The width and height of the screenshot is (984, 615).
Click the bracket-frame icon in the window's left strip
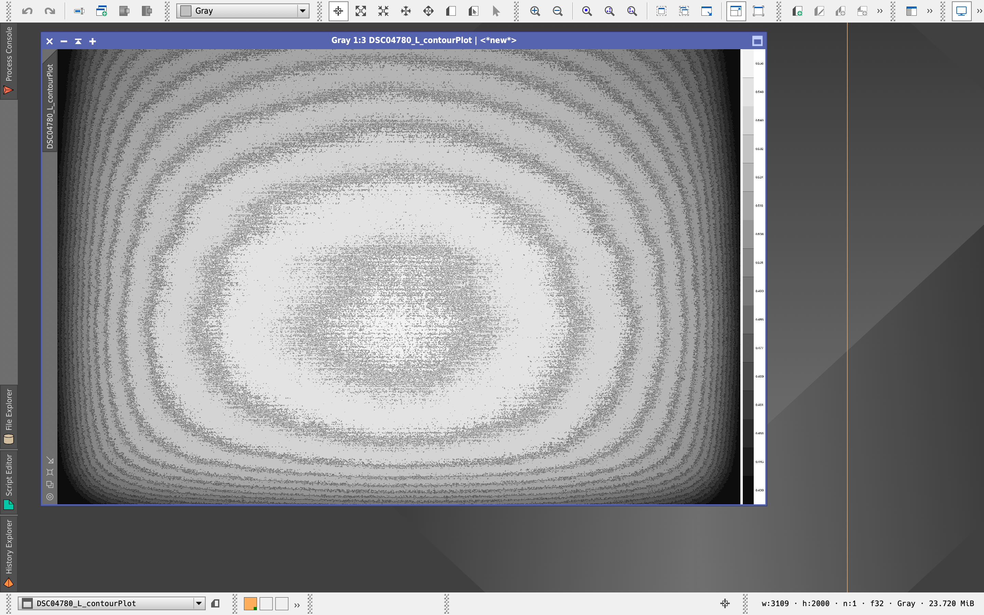[x=50, y=472]
